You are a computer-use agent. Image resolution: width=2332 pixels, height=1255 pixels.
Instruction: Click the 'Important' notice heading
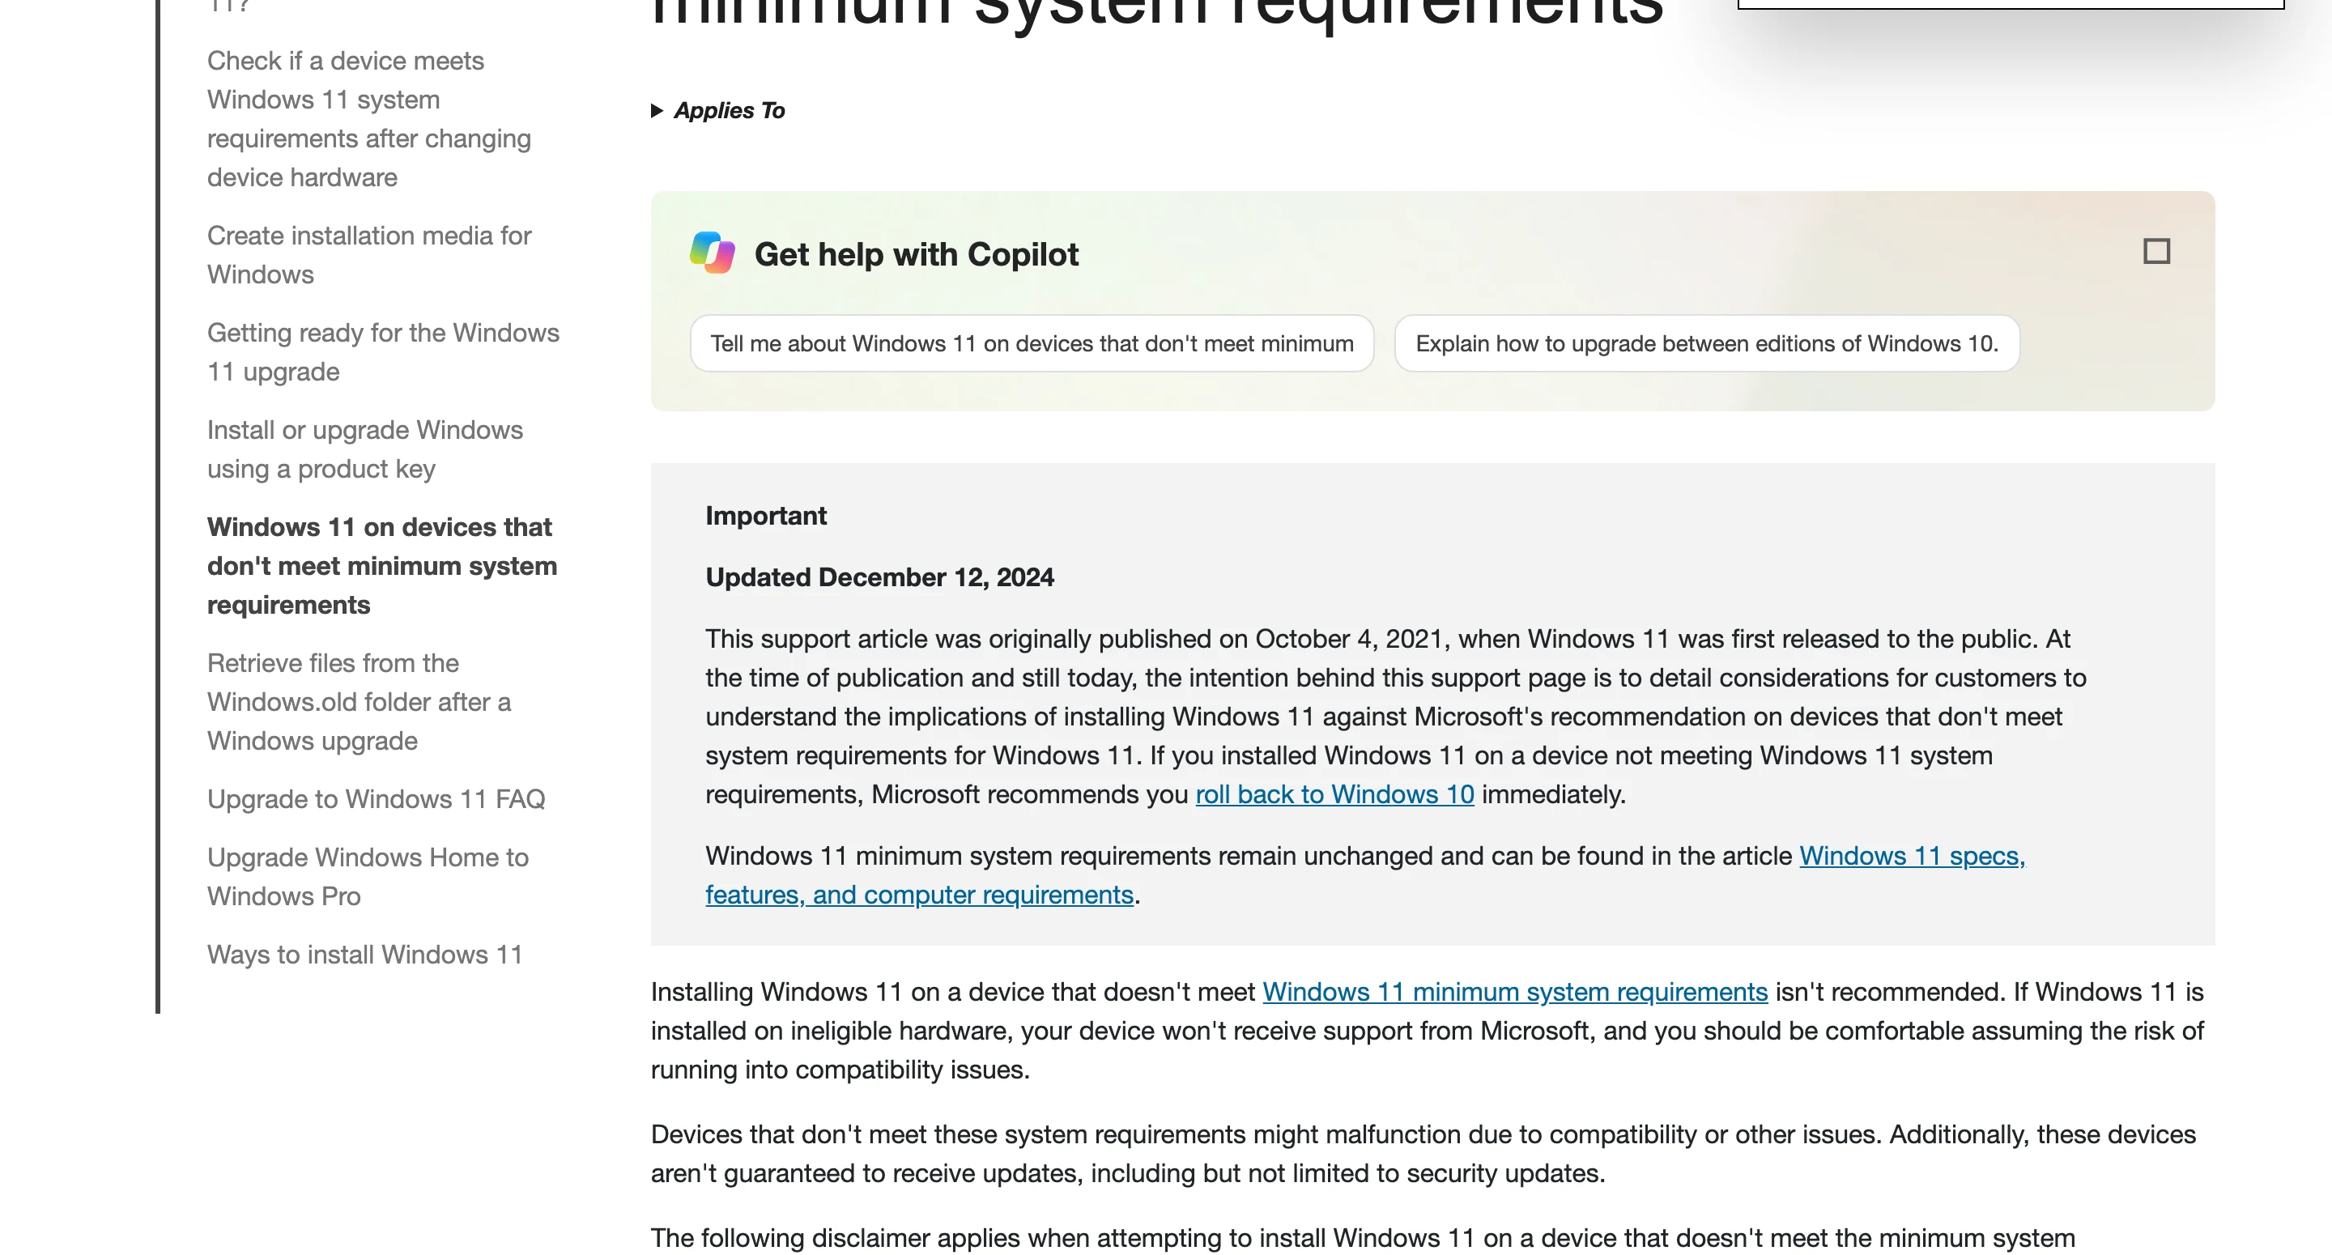tap(766, 515)
